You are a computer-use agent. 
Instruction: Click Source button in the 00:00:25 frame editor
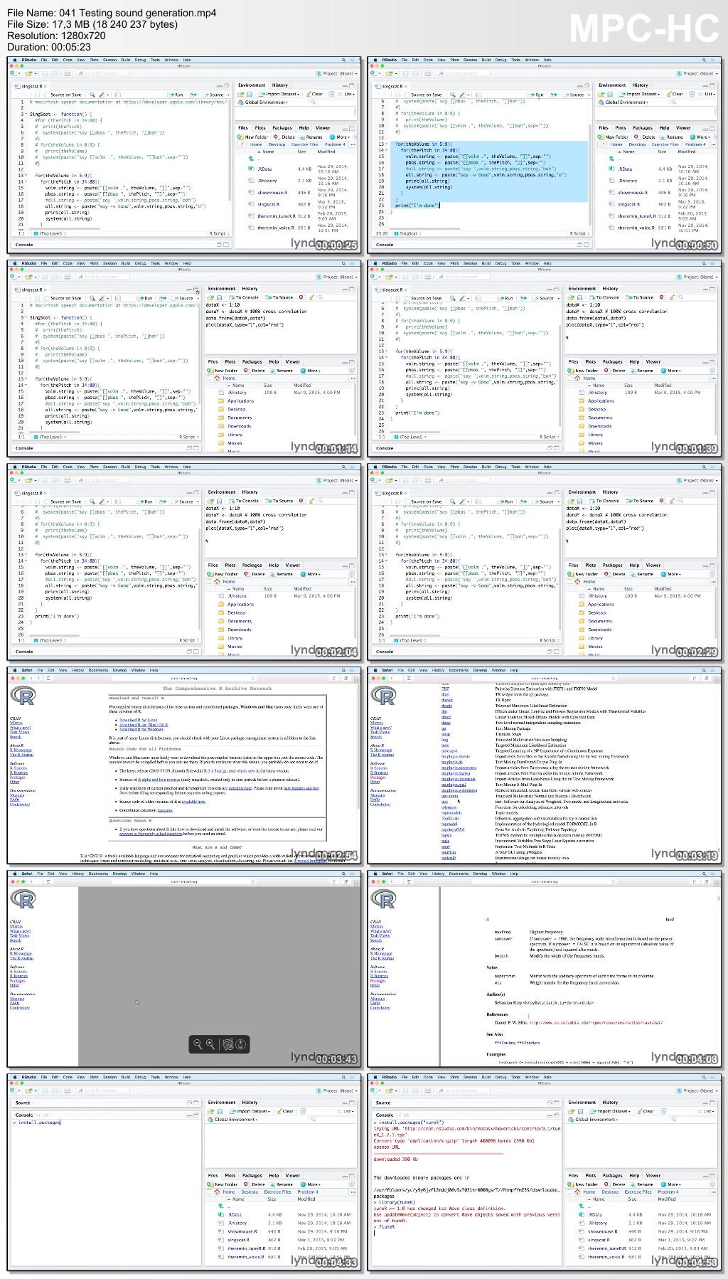pyautogui.click(x=215, y=95)
